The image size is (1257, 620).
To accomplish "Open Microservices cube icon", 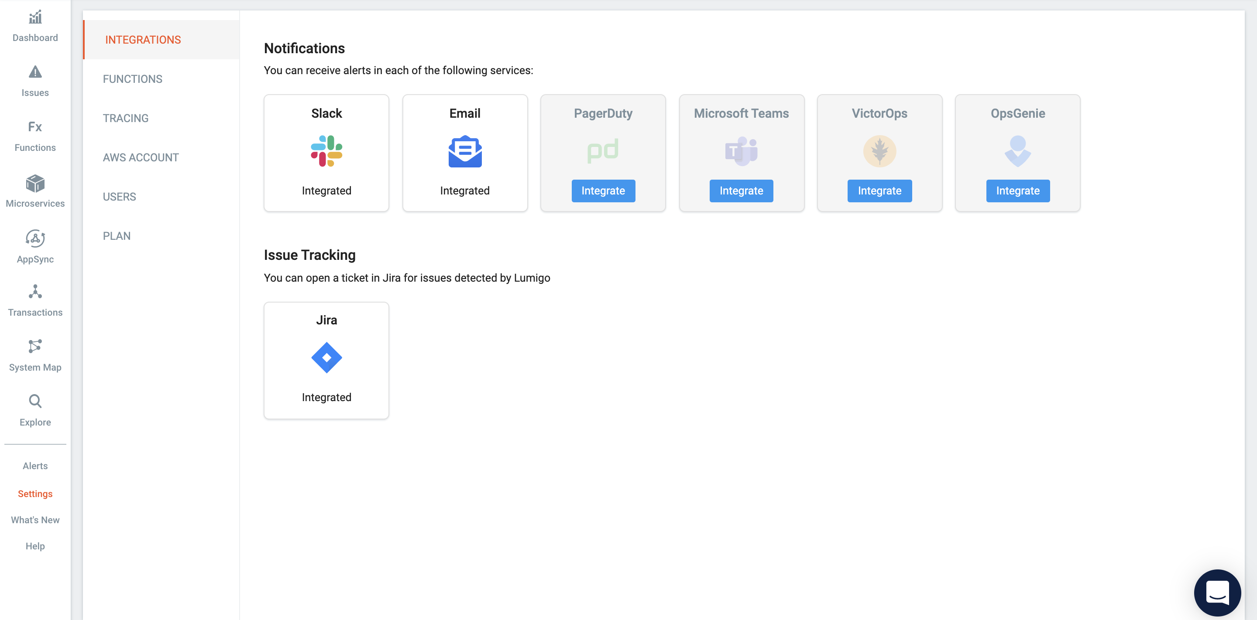I will coord(35,183).
